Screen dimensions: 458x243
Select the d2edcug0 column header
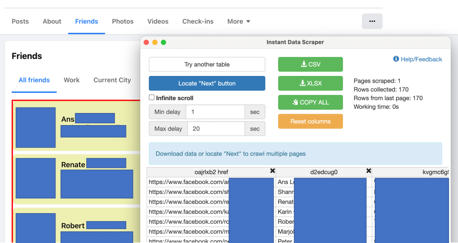(x=324, y=172)
